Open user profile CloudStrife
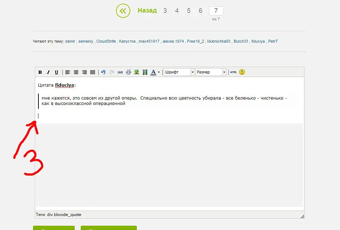This screenshot has height=230, width=340. (106, 41)
